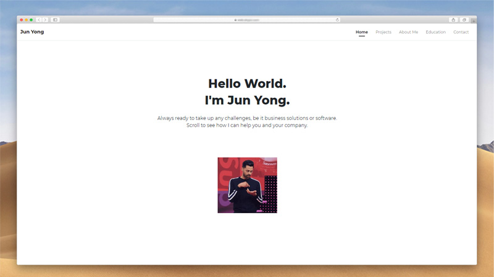The height and width of the screenshot is (277, 494).
Task: Click the Safari forward arrow
Action: pyautogui.click(x=45, y=20)
